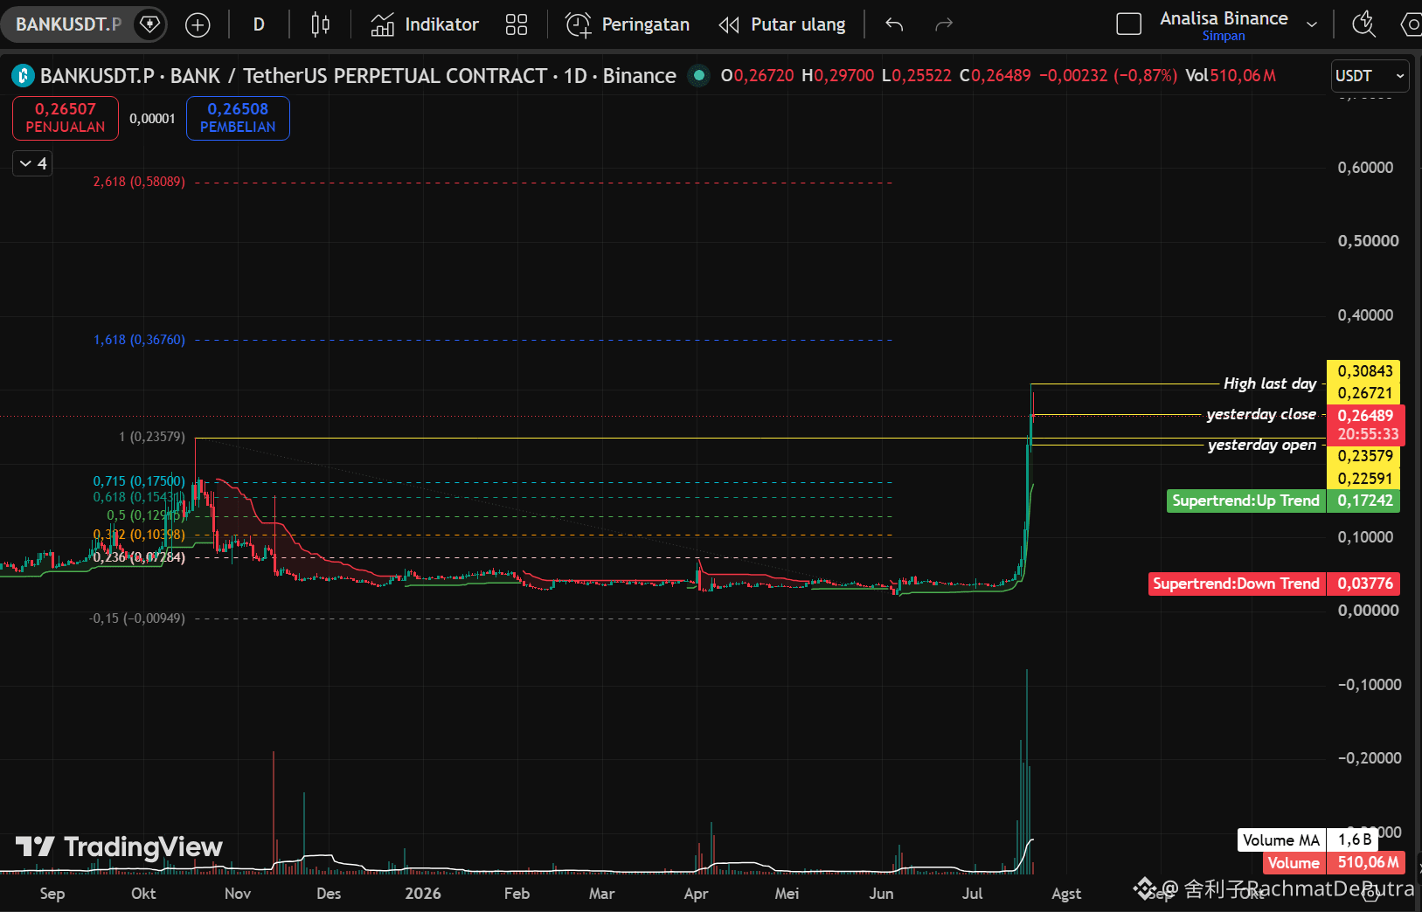Open BANKUSDT.P symbol search field
This screenshot has width=1422, height=912.
pos(68,24)
